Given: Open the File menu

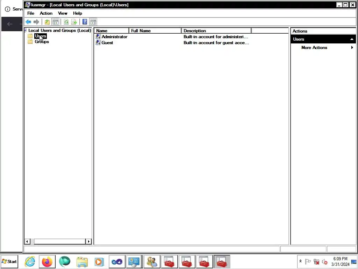Looking at the screenshot, I should tap(31, 13).
